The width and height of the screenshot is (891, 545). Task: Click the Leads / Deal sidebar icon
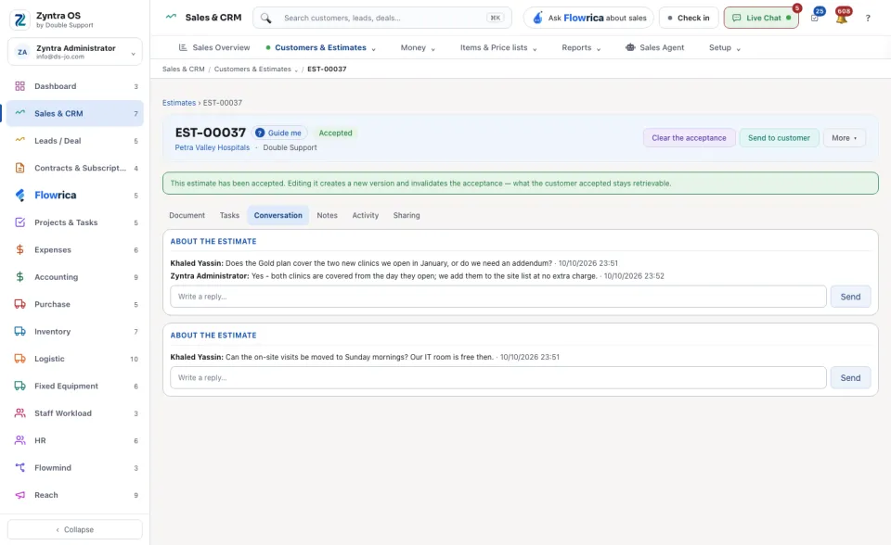pos(19,140)
